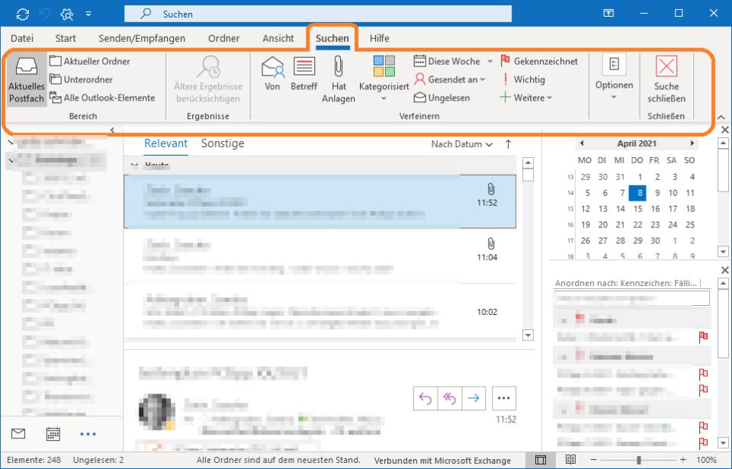Viewport: 732px width, 469px height.
Task: Switch to the Start ribbon tab
Action: [66, 38]
